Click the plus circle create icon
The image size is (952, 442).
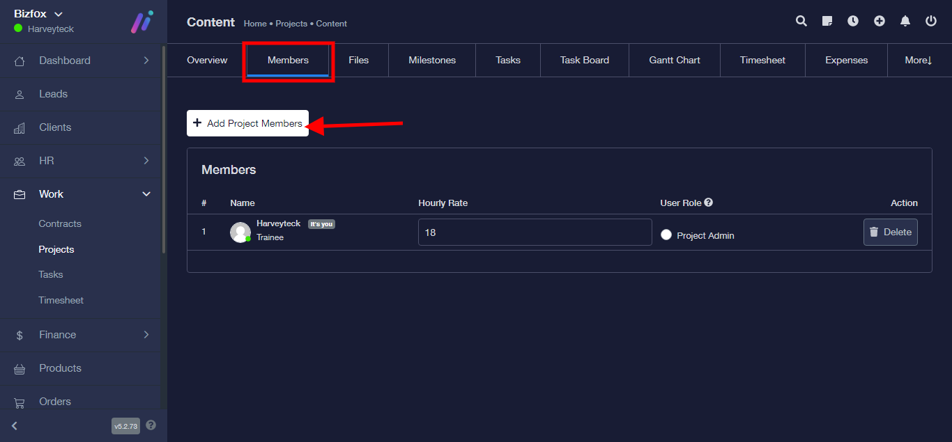(880, 22)
